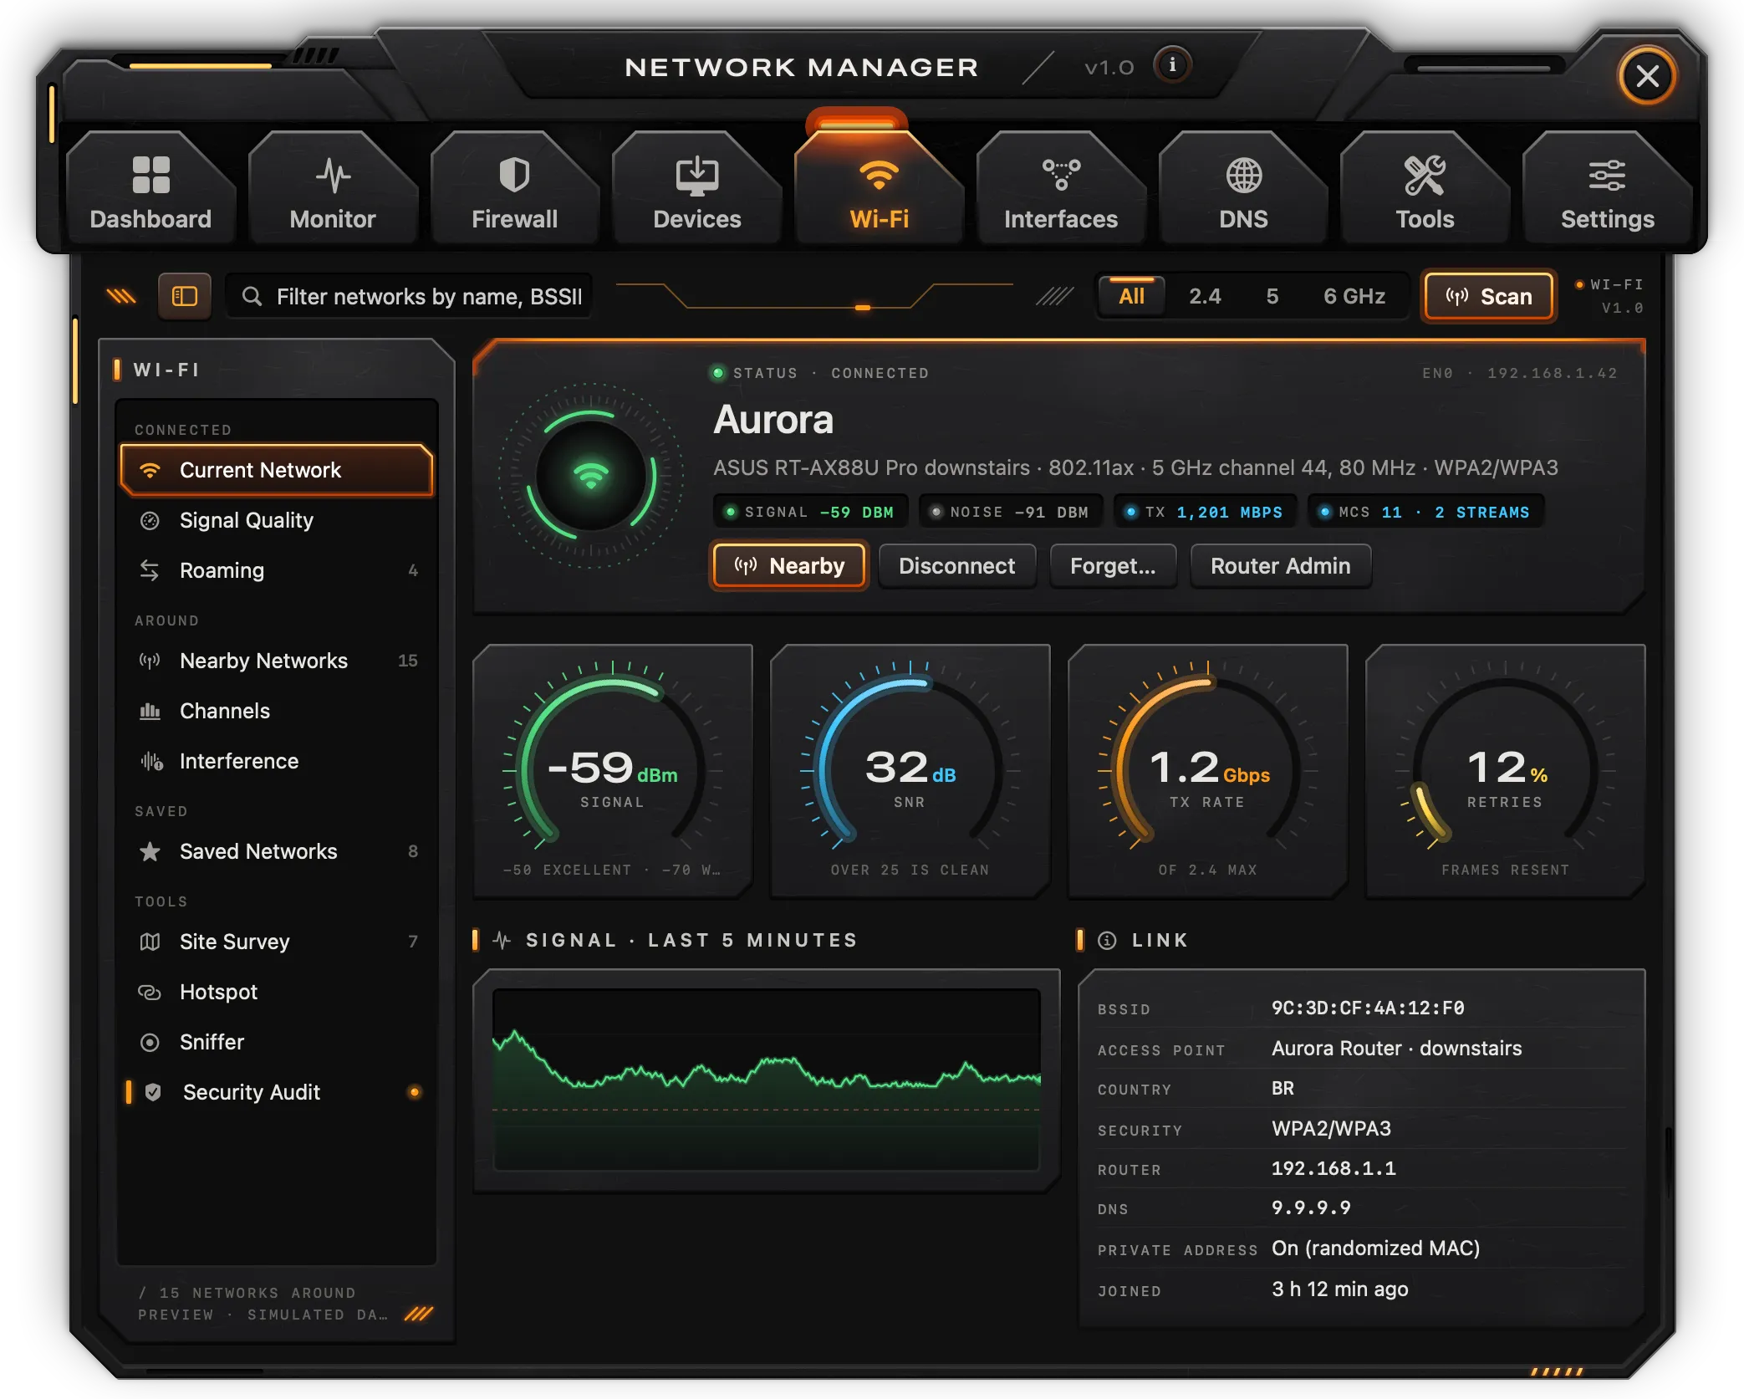Open the info icon beside v1.0
Image resolution: width=1744 pixels, height=1399 pixels.
[1172, 65]
